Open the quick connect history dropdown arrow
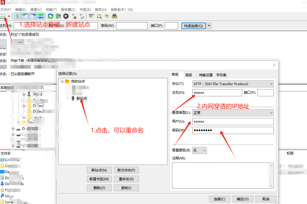 [x=209, y=26]
